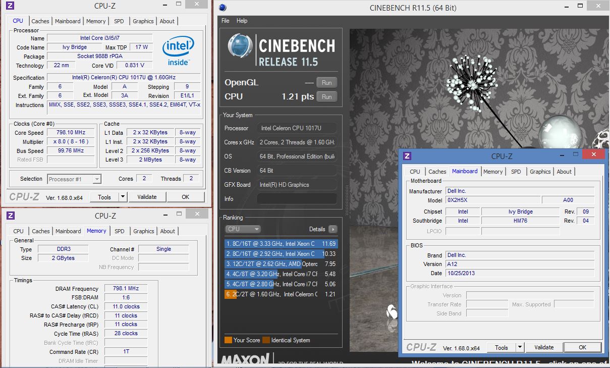Click the Cinebench Release 11.5 logo
Image resolution: width=610 pixels, height=368 pixels.
coord(281,50)
